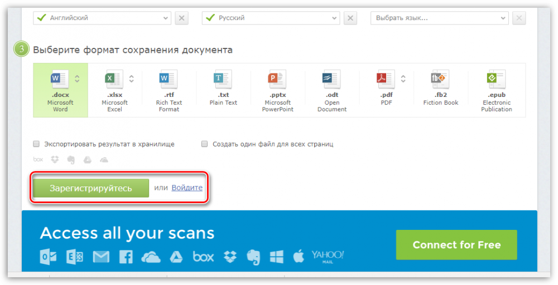
Task: Follow the "Войдите" login link
Action: (187, 188)
